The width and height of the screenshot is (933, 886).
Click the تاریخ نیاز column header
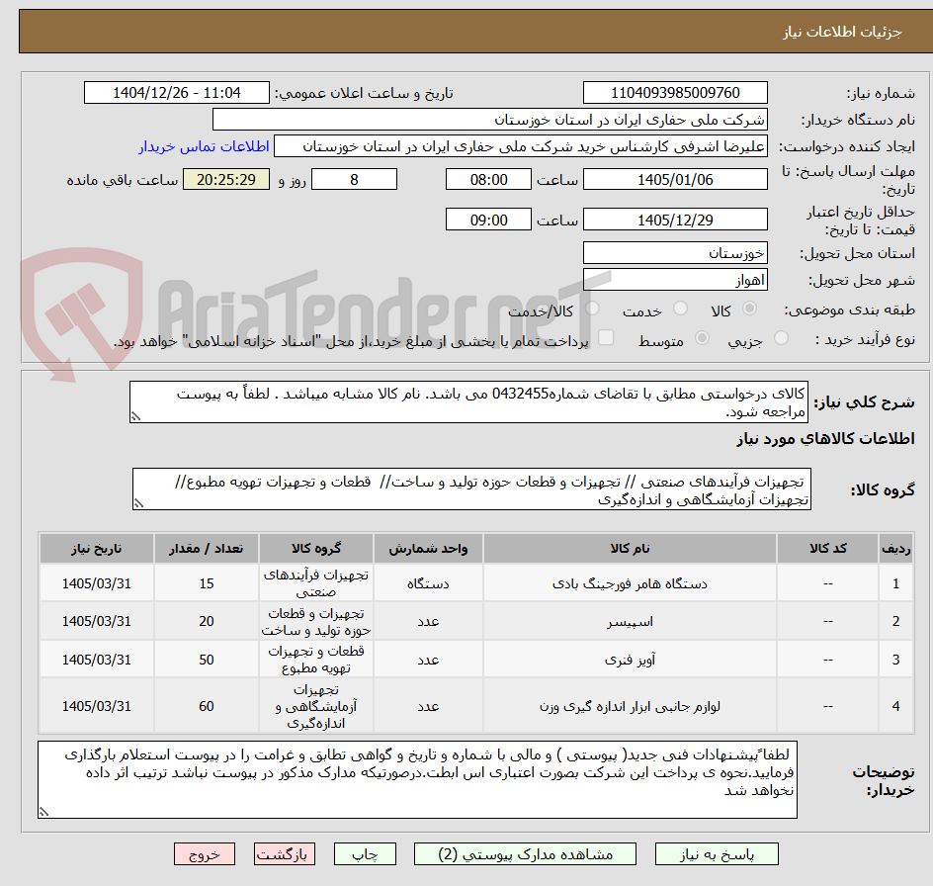pos(97,549)
